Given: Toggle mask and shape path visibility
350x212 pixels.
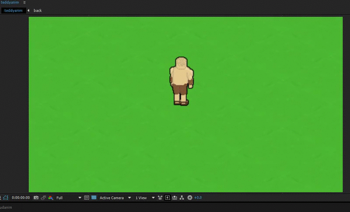Looking at the screenshot, I should coord(6,198).
